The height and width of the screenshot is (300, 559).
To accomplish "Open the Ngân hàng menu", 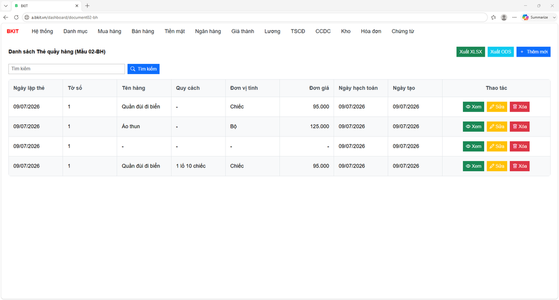I will click(208, 31).
